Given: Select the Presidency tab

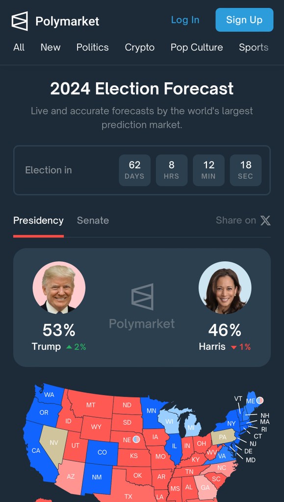Looking at the screenshot, I should tap(38, 220).
